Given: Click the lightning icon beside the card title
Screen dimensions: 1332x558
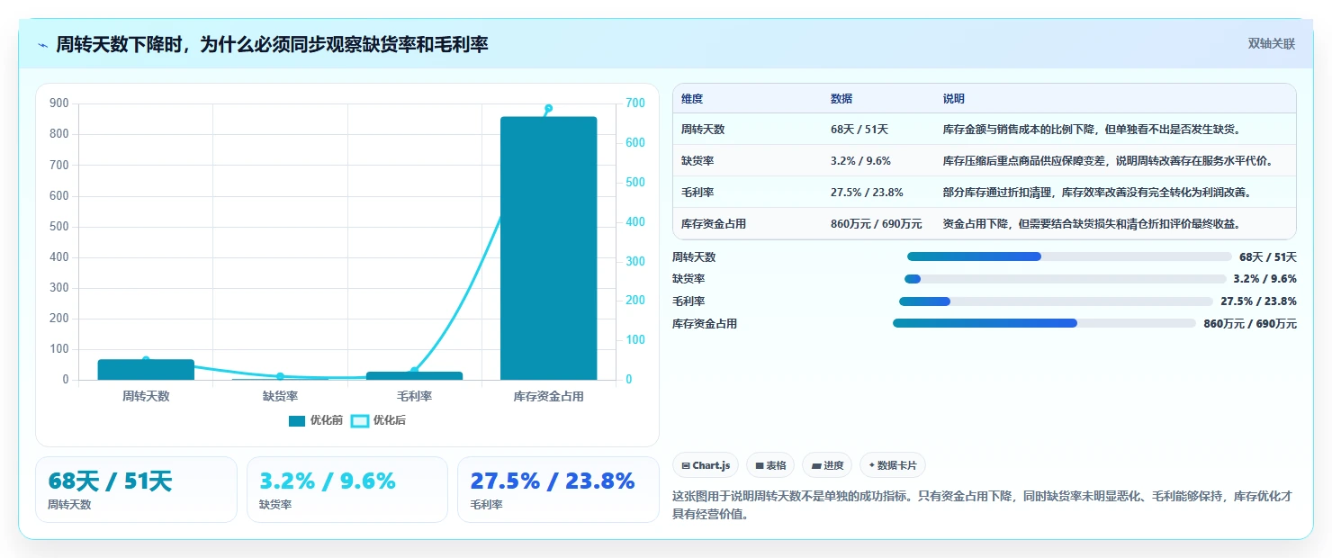Looking at the screenshot, I should [43, 45].
